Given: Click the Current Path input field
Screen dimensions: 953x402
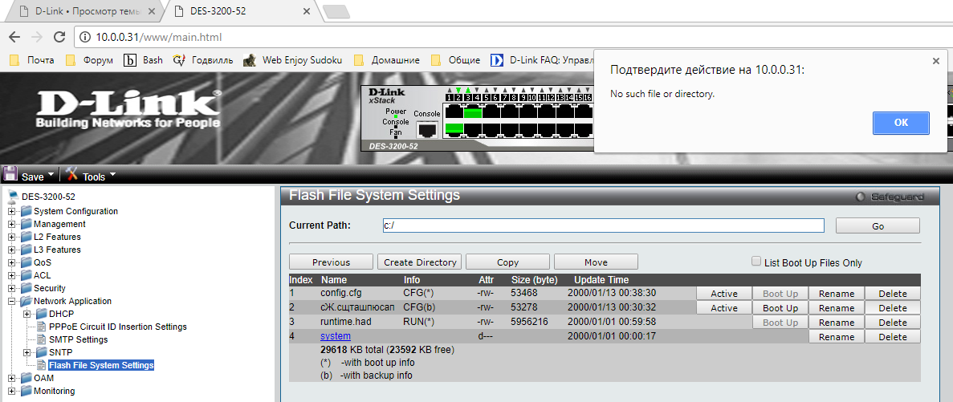Looking at the screenshot, I should click(603, 225).
